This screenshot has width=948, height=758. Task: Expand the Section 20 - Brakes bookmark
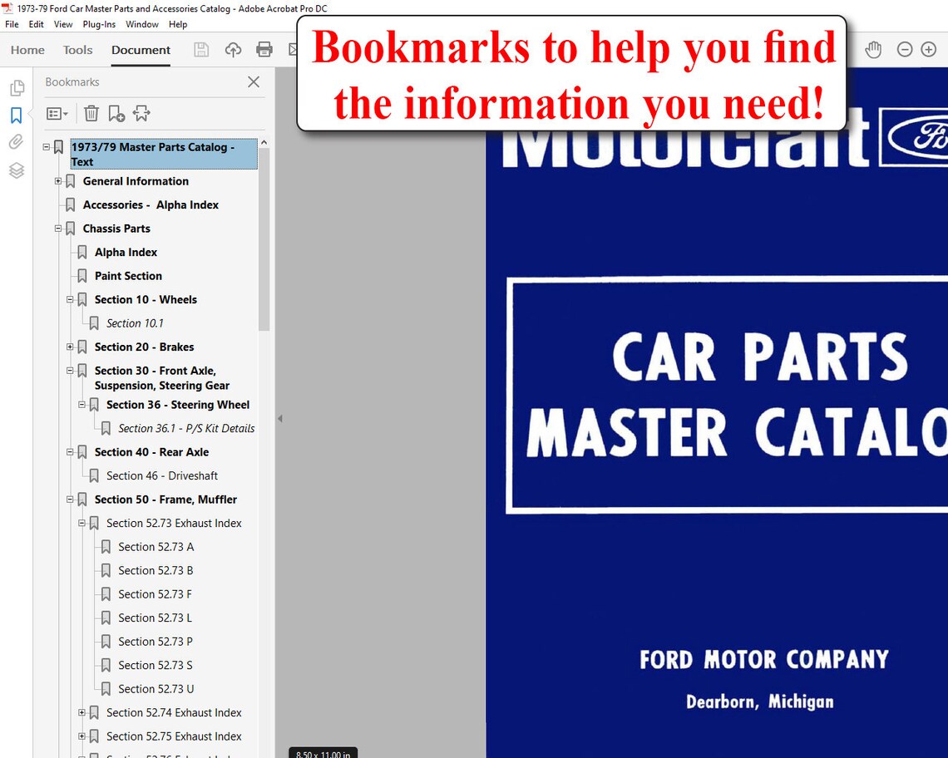coord(70,347)
